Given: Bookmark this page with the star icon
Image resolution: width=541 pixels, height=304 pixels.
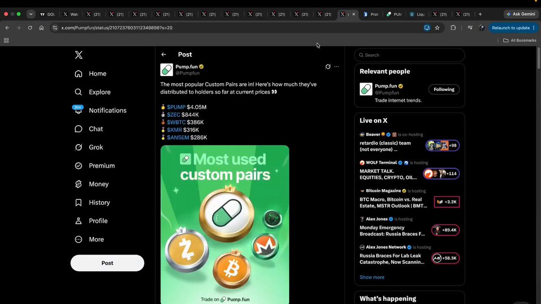Looking at the screenshot, I should [x=437, y=28].
